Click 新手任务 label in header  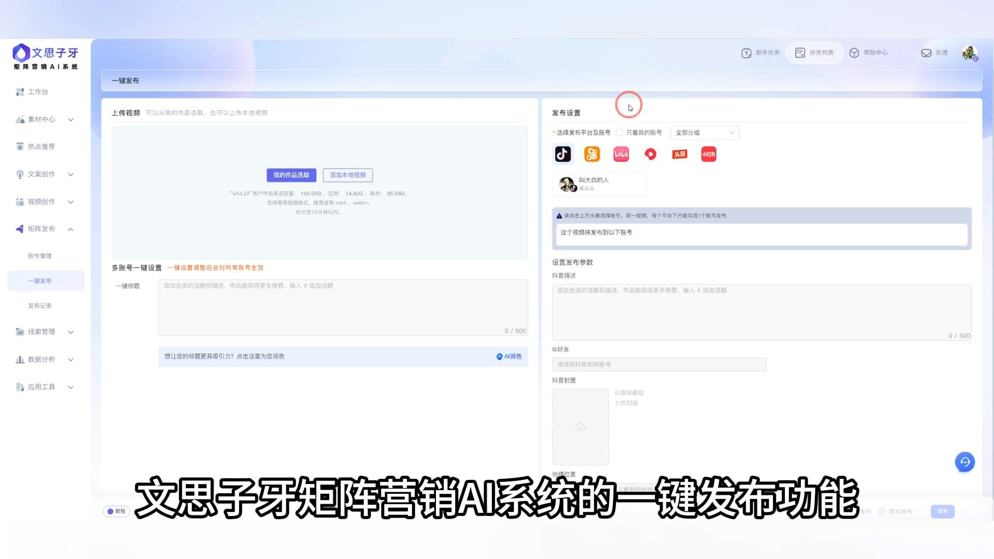pos(767,53)
